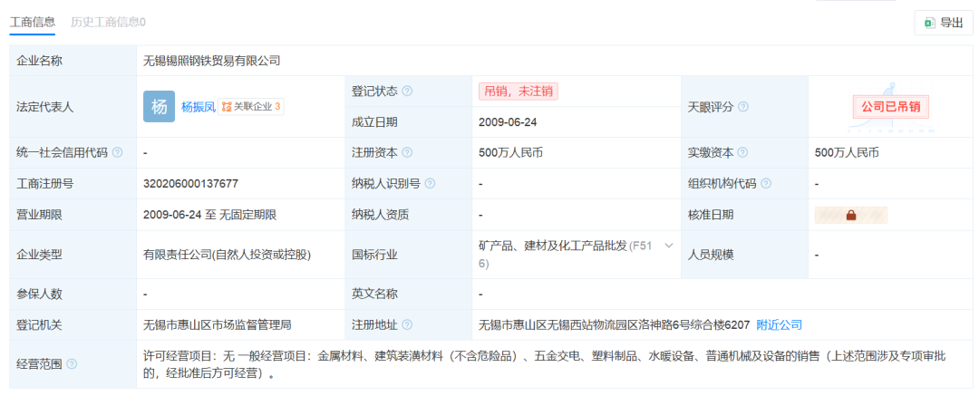Click the 导出 export button
The width and height of the screenshot is (979, 396).
(x=944, y=23)
